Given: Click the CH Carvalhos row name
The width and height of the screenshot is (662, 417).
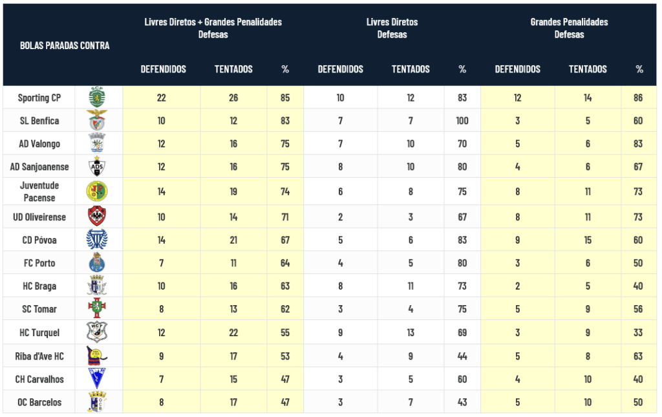Looking at the screenshot, I should [39, 379].
